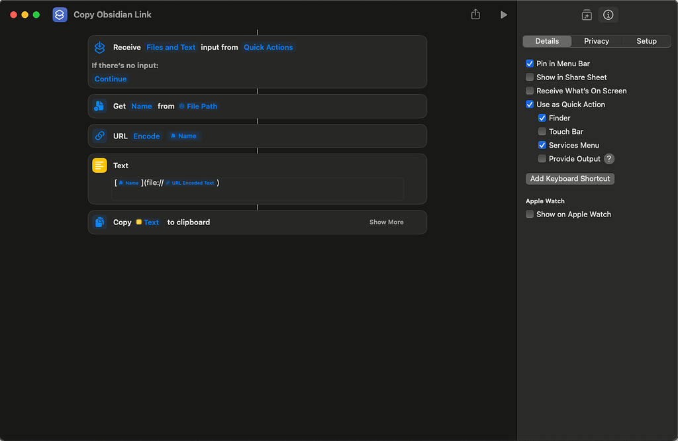Switch to the Privacy tab
Viewport: 678px width, 441px height.
pyautogui.click(x=596, y=41)
